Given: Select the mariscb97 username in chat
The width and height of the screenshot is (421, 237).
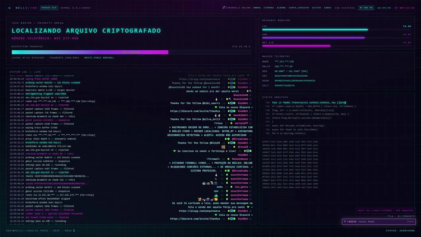Looking at the screenshot, I should pos(242,123).
